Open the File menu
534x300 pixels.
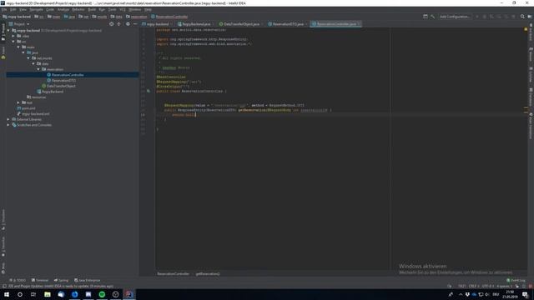pos(4,9)
